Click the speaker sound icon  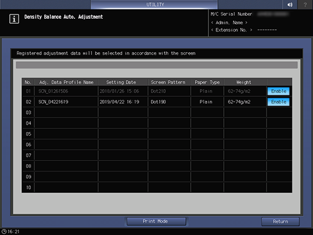tap(290, 4)
